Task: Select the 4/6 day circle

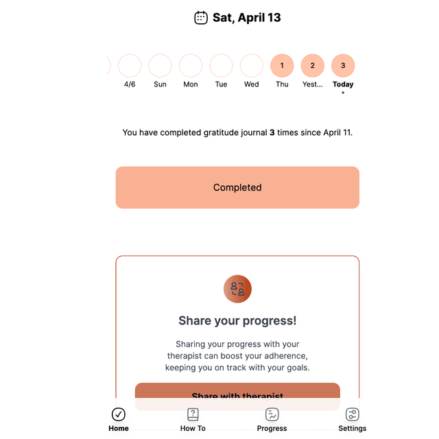Action: point(130,66)
